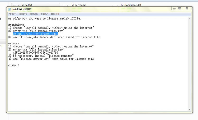Click the word "standalone" heading line
Screen dimensions: 198x120
click(16, 25)
